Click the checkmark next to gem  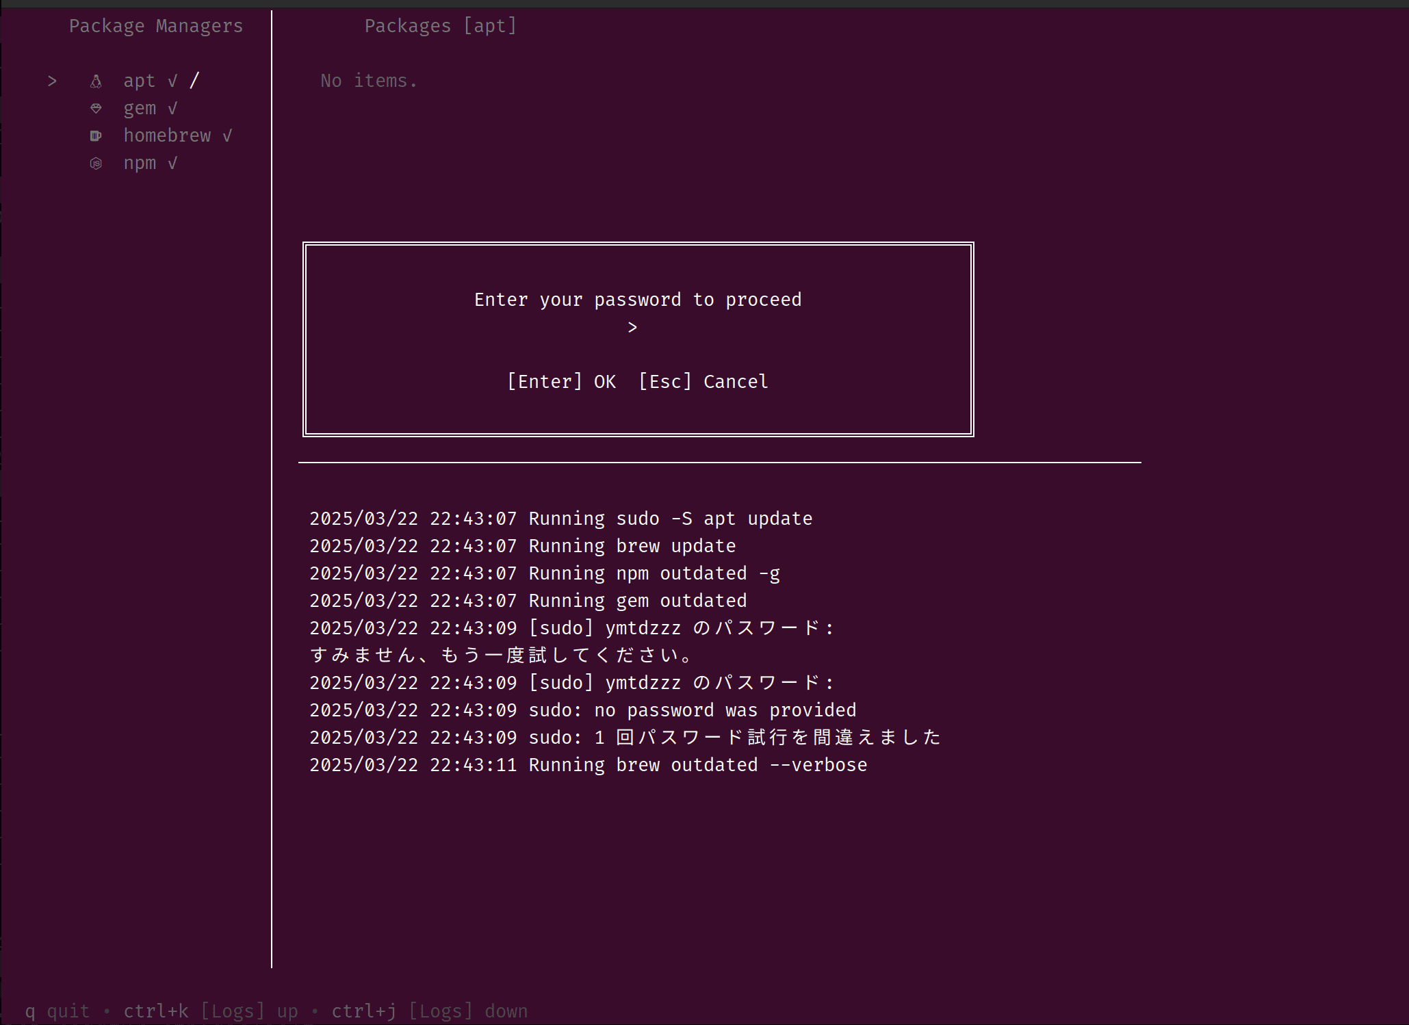coord(172,108)
